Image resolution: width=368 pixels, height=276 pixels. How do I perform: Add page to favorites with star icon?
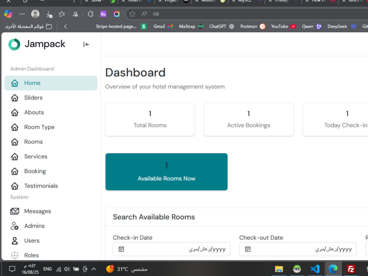tap(132, 14)
